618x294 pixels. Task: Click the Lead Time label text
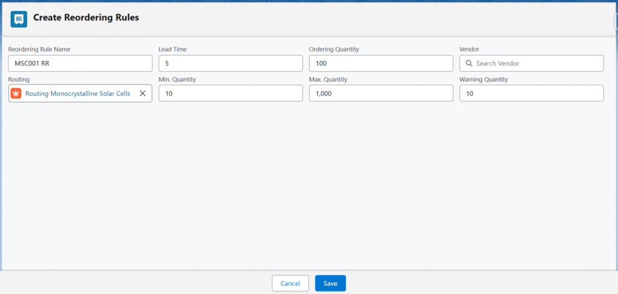pos(172,49)
